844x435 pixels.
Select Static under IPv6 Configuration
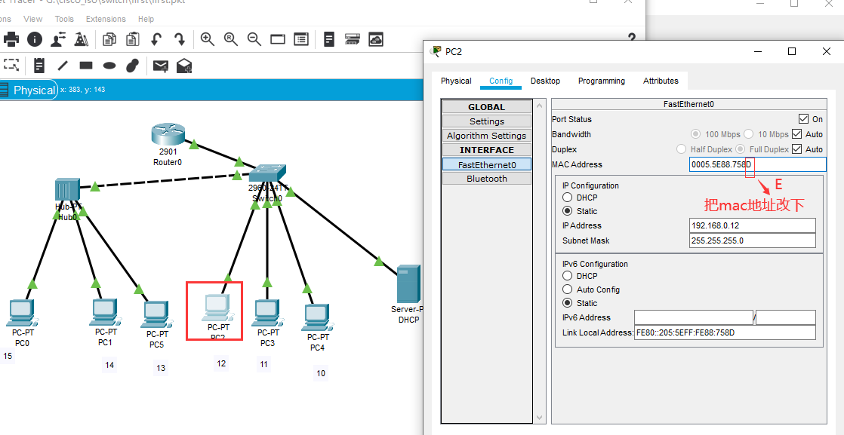coord(568,303)
